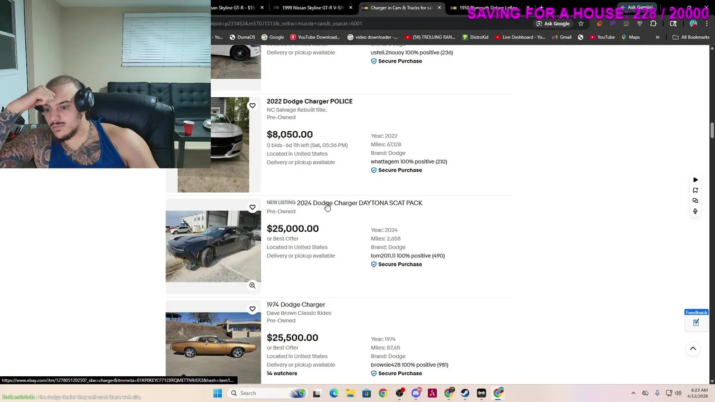Open Gmail bookmark
The width and height of the screenshot is (715, 402).
pos(562,37)
